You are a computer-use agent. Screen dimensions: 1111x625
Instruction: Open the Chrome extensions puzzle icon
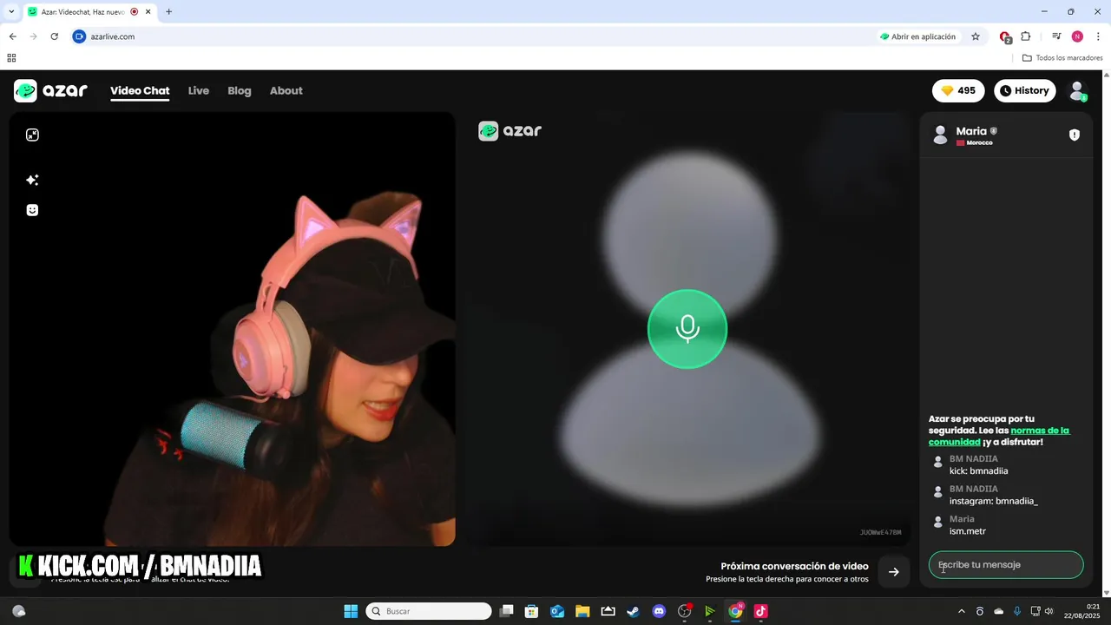click(x=1026, y=36)
